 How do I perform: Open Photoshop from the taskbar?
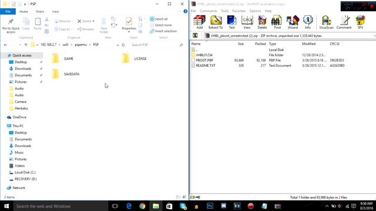[x=210, y=206]
